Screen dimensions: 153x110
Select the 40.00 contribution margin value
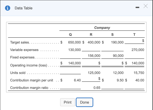tap(140, 80)
